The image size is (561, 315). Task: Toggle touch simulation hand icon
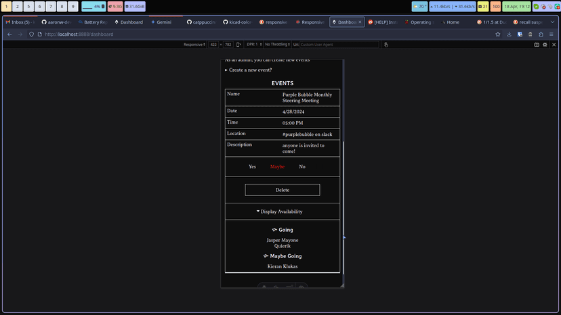[x=386, y=45]
